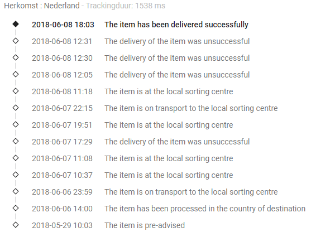The width and height of the screenshot is (311, 232).
Task: Click the diamond marker at 2018-06-08 11:18
Action: point(16,91)
